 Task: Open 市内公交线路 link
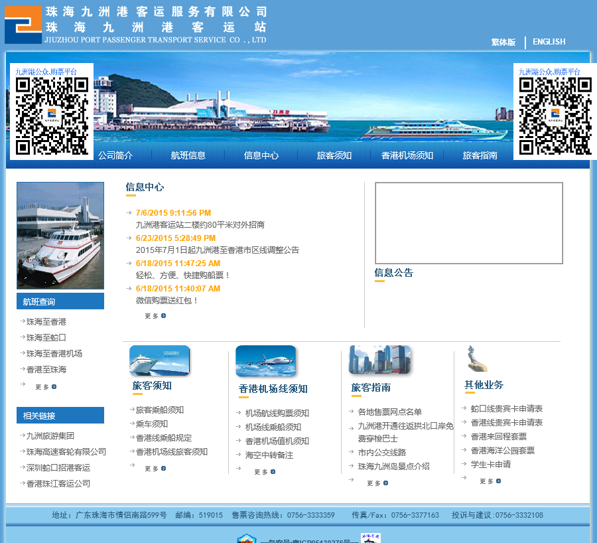pos(382,452)
